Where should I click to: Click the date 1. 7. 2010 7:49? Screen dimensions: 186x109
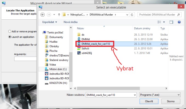pyautogui.click(x=142, y=53)
